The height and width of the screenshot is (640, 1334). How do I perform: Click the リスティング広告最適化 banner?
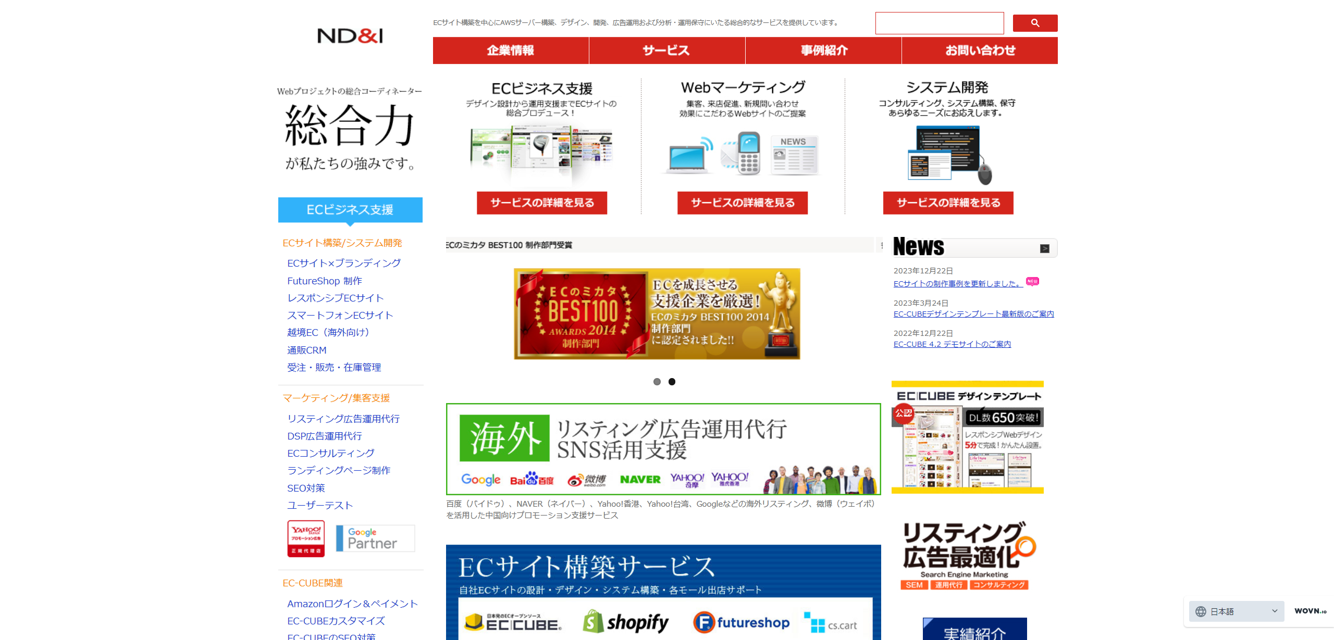(x=967, y=555)
